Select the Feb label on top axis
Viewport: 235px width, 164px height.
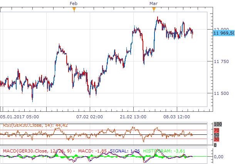point(74,3)
